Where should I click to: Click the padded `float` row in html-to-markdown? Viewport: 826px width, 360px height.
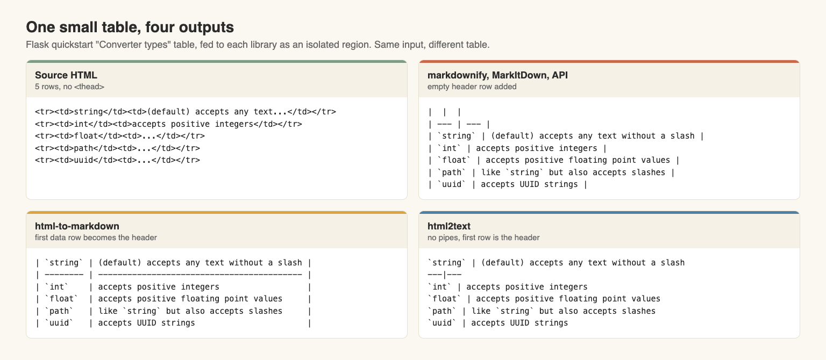[174, 299]
